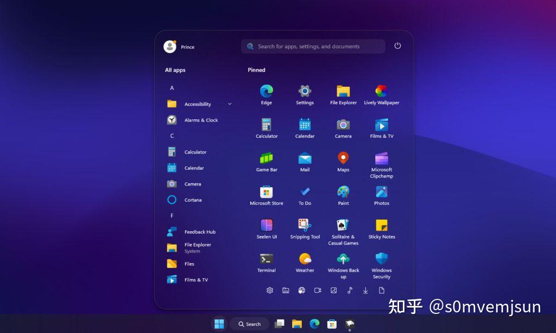Click the search apps and documents field
This screenshot has height=333, width=556.
pyautogui.click(x=313, y=46)
